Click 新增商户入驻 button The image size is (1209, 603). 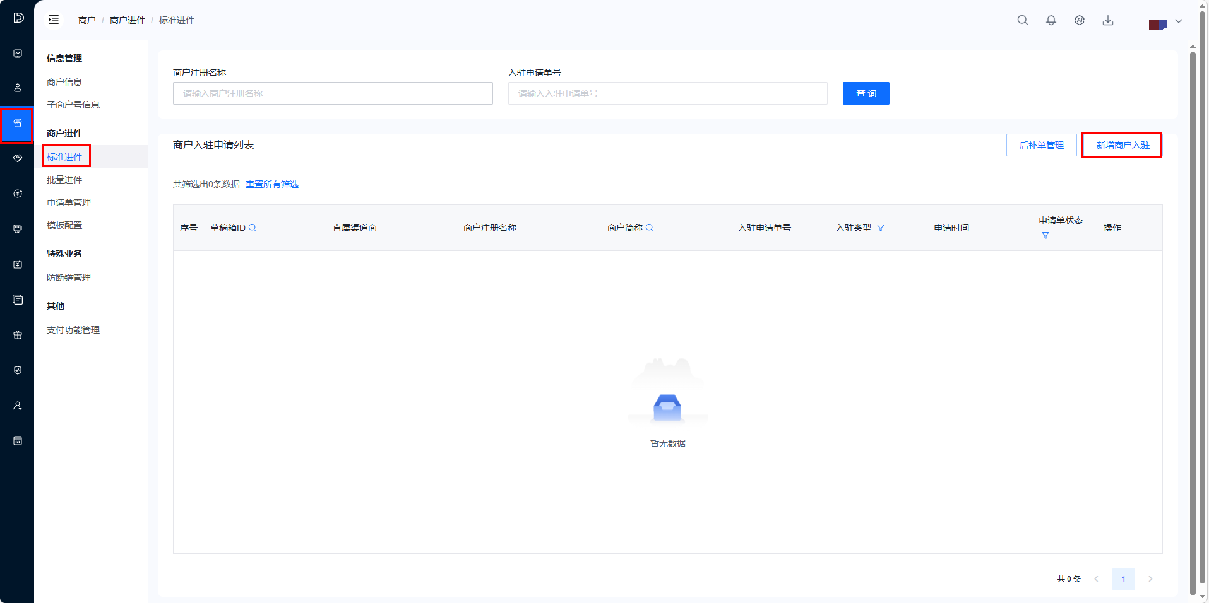coord(1122,145)
